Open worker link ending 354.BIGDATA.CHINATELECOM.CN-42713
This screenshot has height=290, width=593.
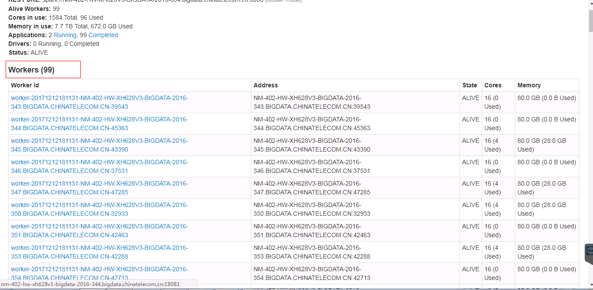coord(99,273)
